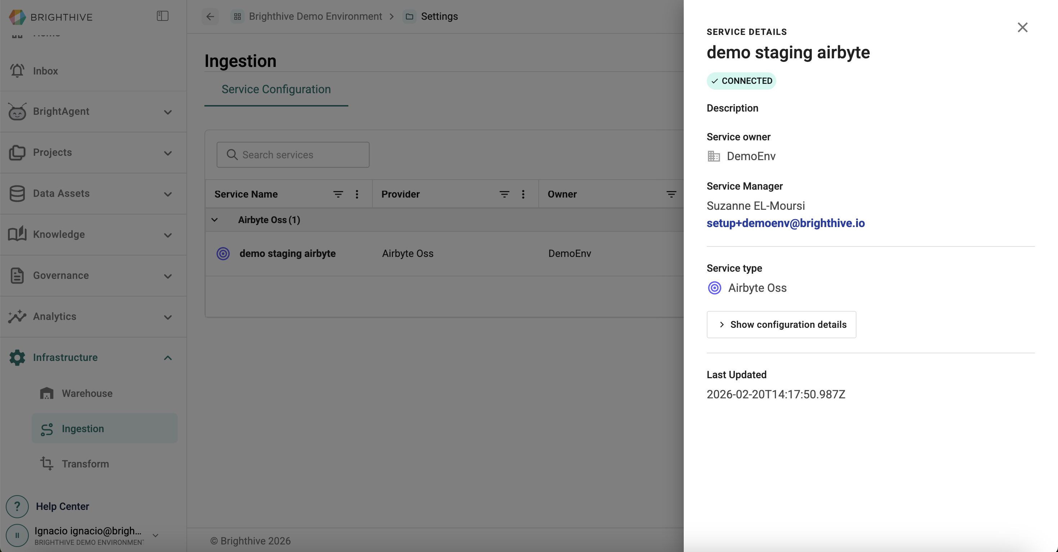Click the Warehouse building icon
The image size is (1058, 552).
(47, 393)
